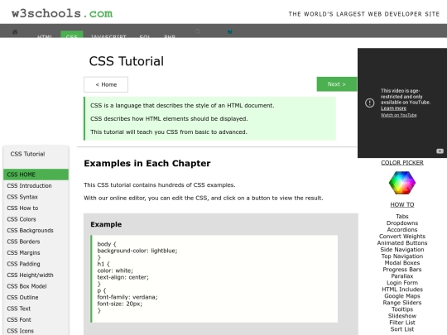Click the YouTube logo icon in video
The width and height of the screenshot is (447, 335).
coord(440,151)
